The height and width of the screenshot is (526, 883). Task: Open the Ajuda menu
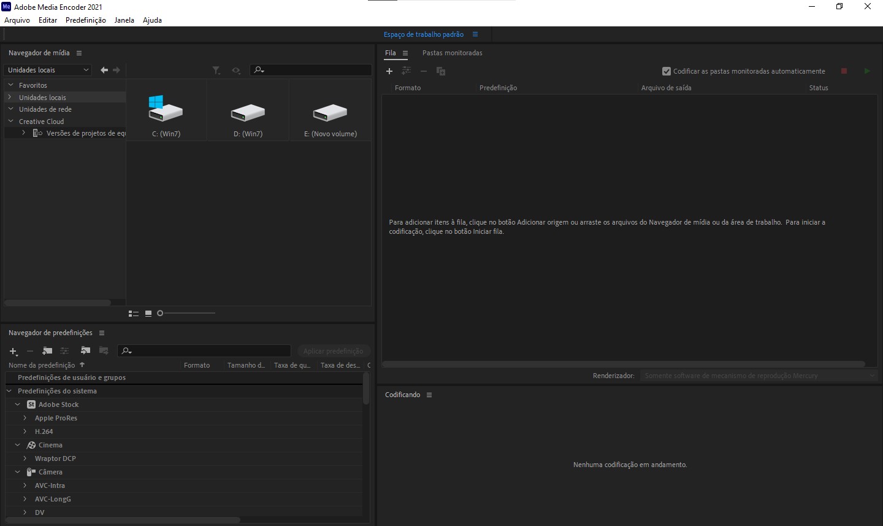(x=152, y=20)
